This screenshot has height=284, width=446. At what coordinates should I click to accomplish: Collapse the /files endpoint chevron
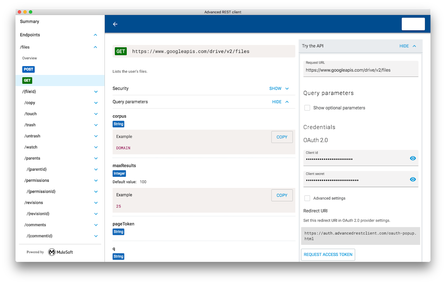coord(95,47)
